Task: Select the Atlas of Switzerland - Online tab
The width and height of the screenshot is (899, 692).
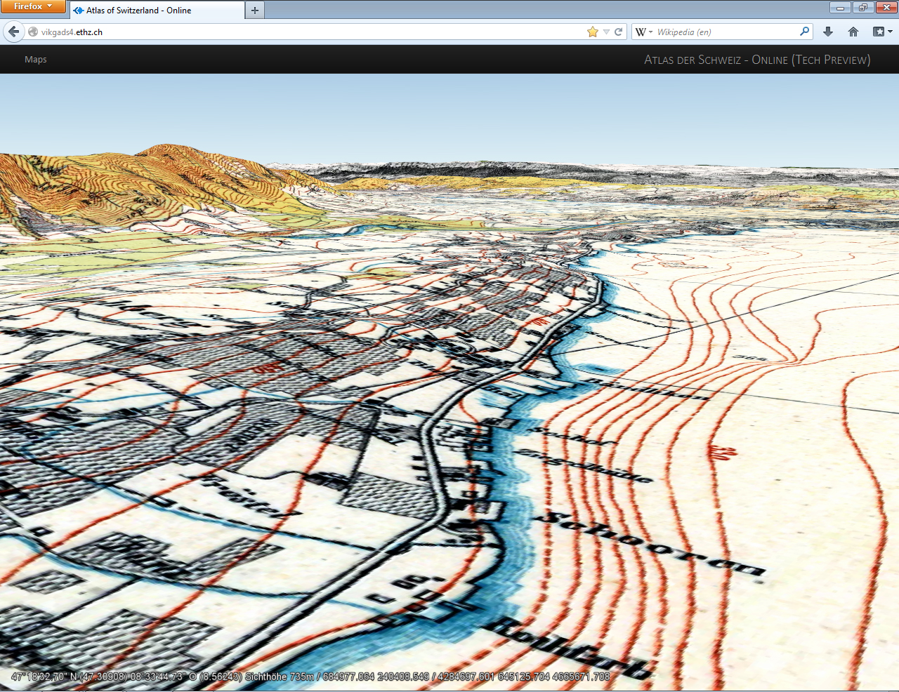Action: [157, 11]
